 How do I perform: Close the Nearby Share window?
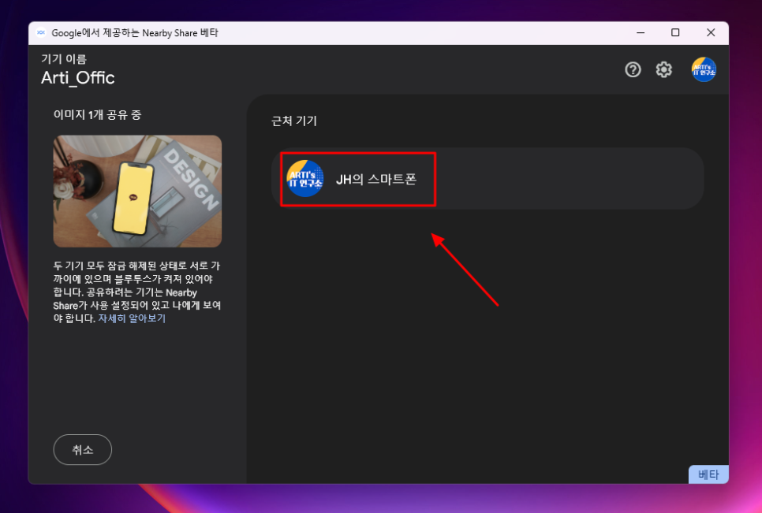pyautogui.click(x=711, y=32)
